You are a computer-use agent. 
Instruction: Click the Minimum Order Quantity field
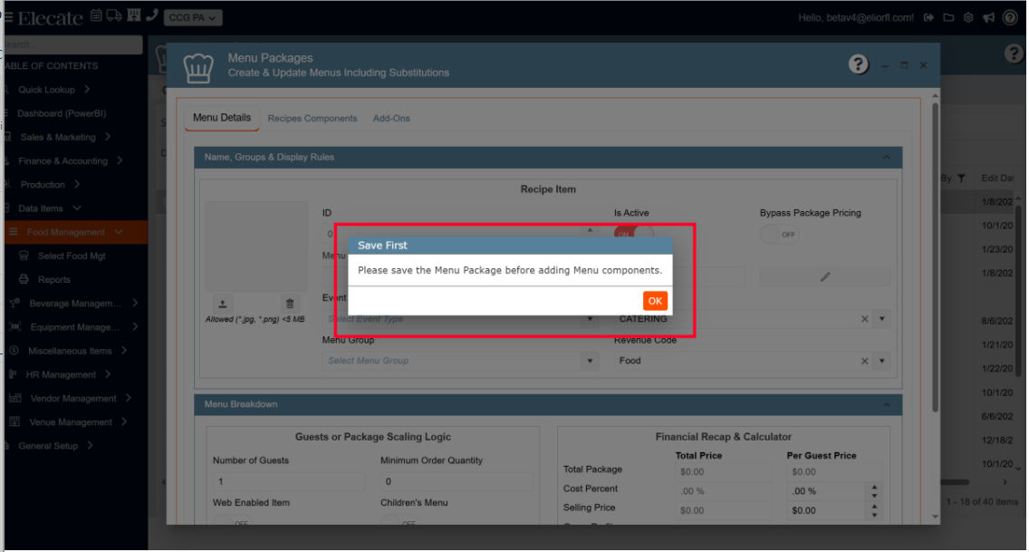[457, 481]
